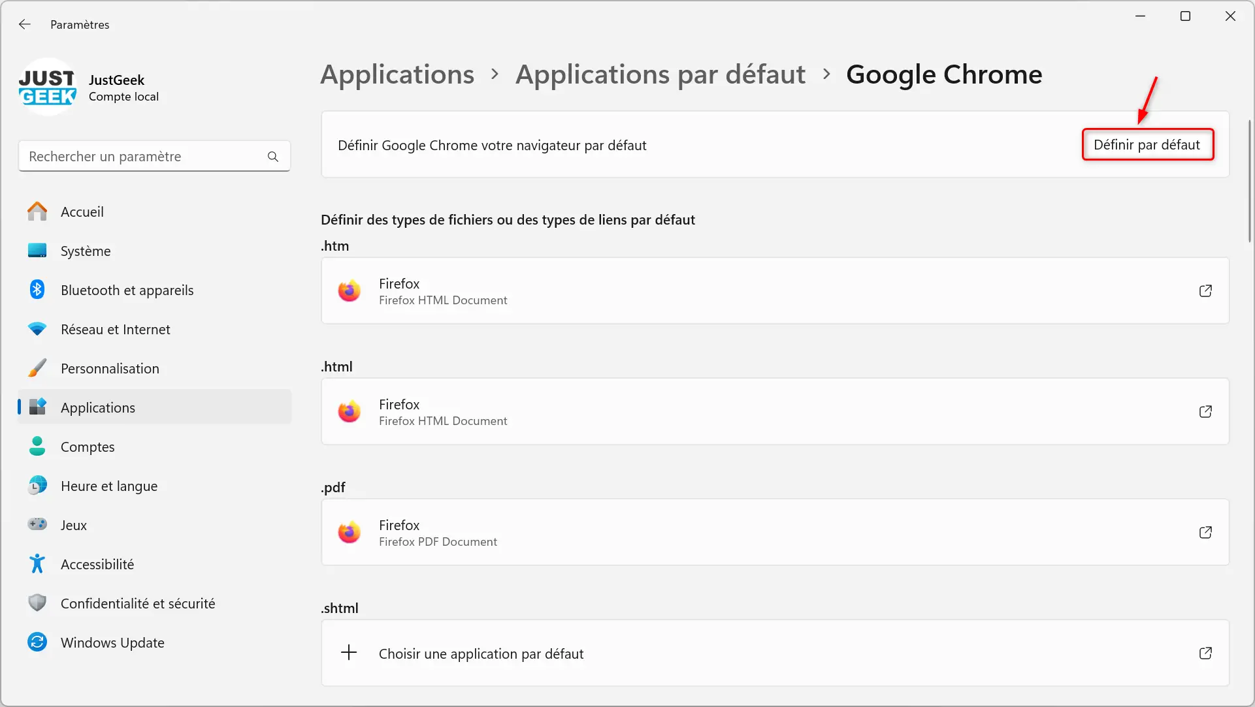Viewport: 1255px width, 707px height.
Task: Open Accessibilité settings
Action: [154, 564]
